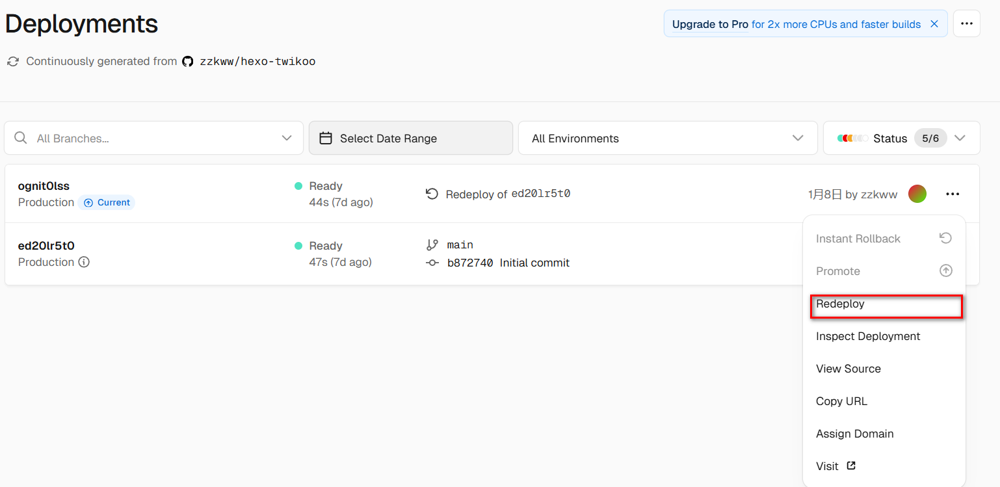This screenshot has height=487, width=1000.
Task: Click the calendar icon in Select Date Range
Action: (326, 138)
